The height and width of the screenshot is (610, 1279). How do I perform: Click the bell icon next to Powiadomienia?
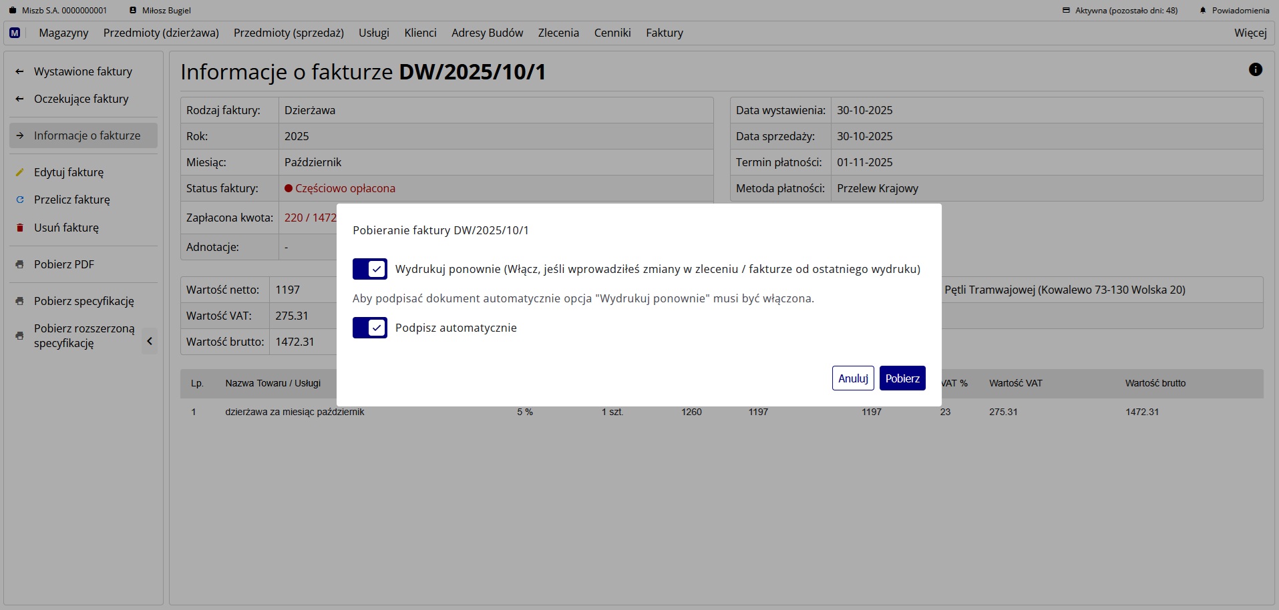pyautogui.click(x=1203, y=11)
